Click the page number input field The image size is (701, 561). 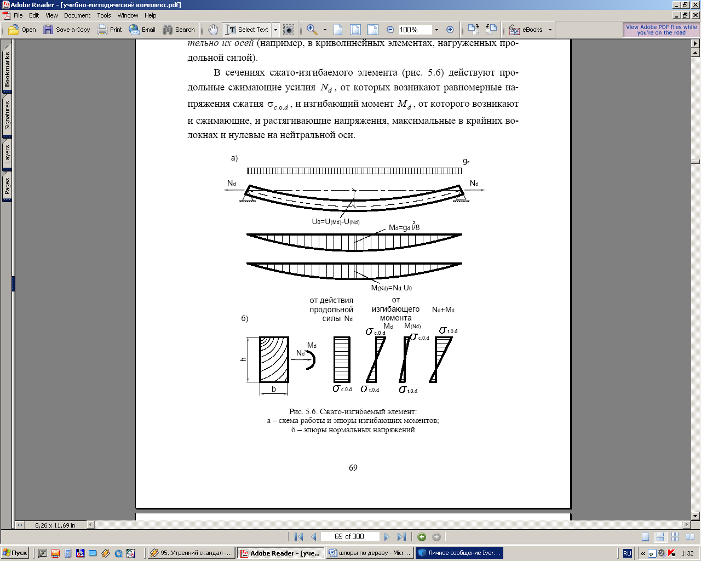[x=349, y=537]
